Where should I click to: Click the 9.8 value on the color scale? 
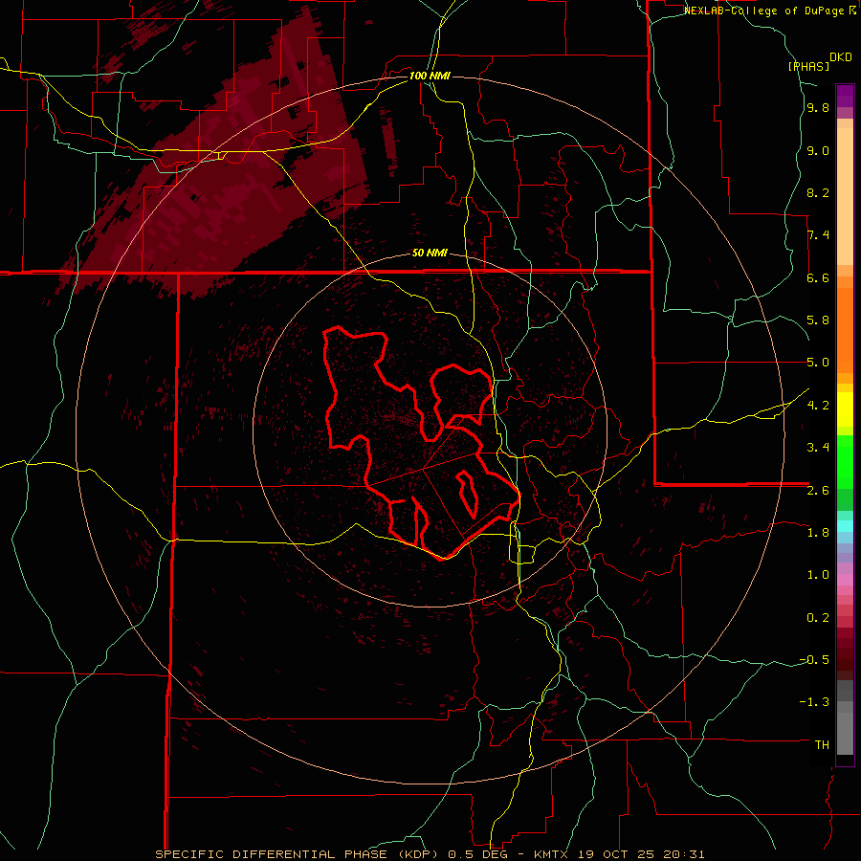point(818,108)
